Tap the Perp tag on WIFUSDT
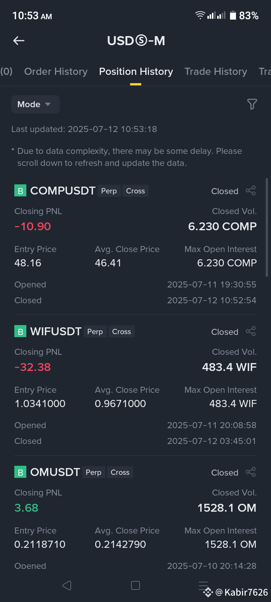271x602 pixels. 95,331
